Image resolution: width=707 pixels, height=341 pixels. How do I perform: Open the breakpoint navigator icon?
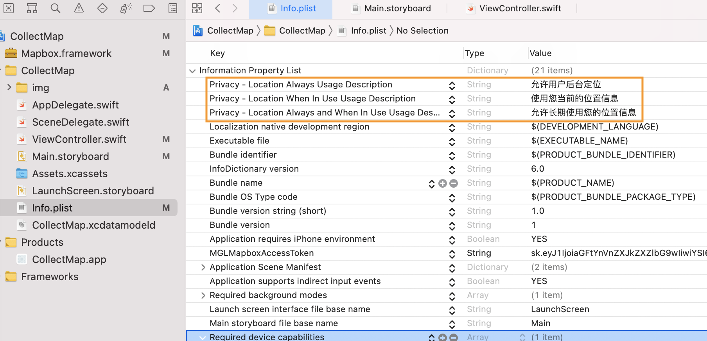click(x=149, y=8)
